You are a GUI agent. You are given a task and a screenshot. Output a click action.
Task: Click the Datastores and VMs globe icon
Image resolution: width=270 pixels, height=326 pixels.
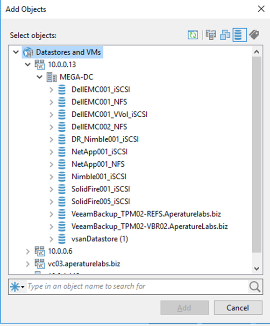(28, 52)
